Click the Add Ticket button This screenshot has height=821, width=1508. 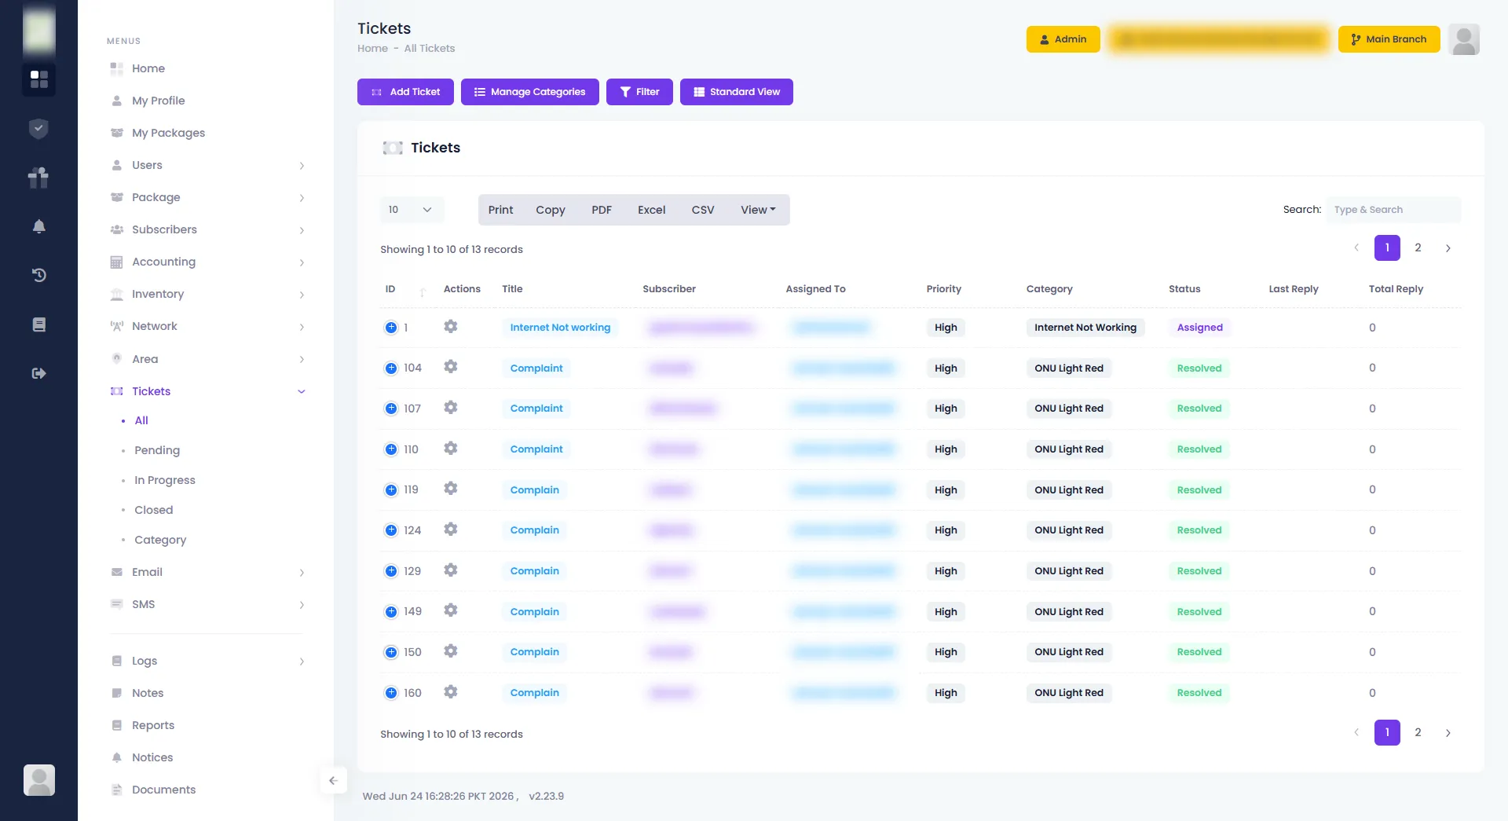405,92
